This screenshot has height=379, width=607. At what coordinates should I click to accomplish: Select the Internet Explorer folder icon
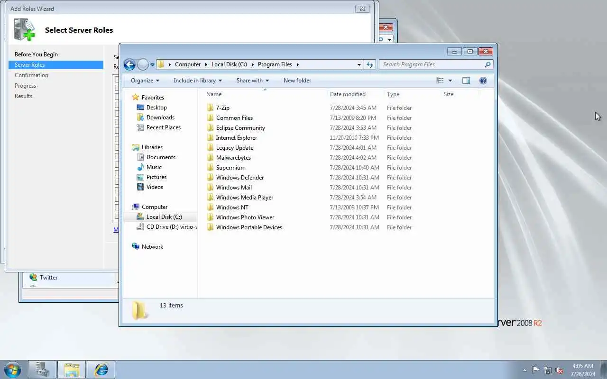211,138
